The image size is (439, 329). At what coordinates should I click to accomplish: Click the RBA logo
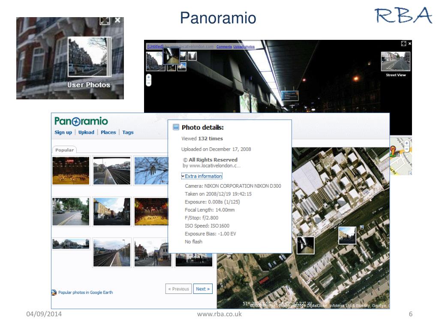tap(403, 15)
